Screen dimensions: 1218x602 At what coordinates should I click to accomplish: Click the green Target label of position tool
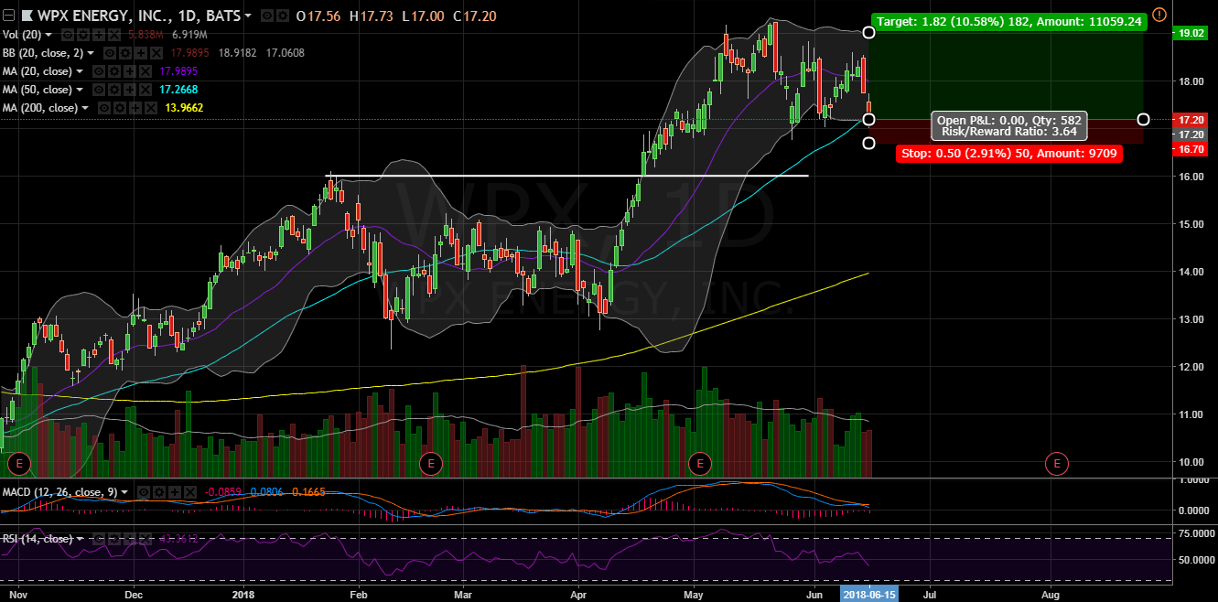pyautogui.click(x=1009, y=20)
